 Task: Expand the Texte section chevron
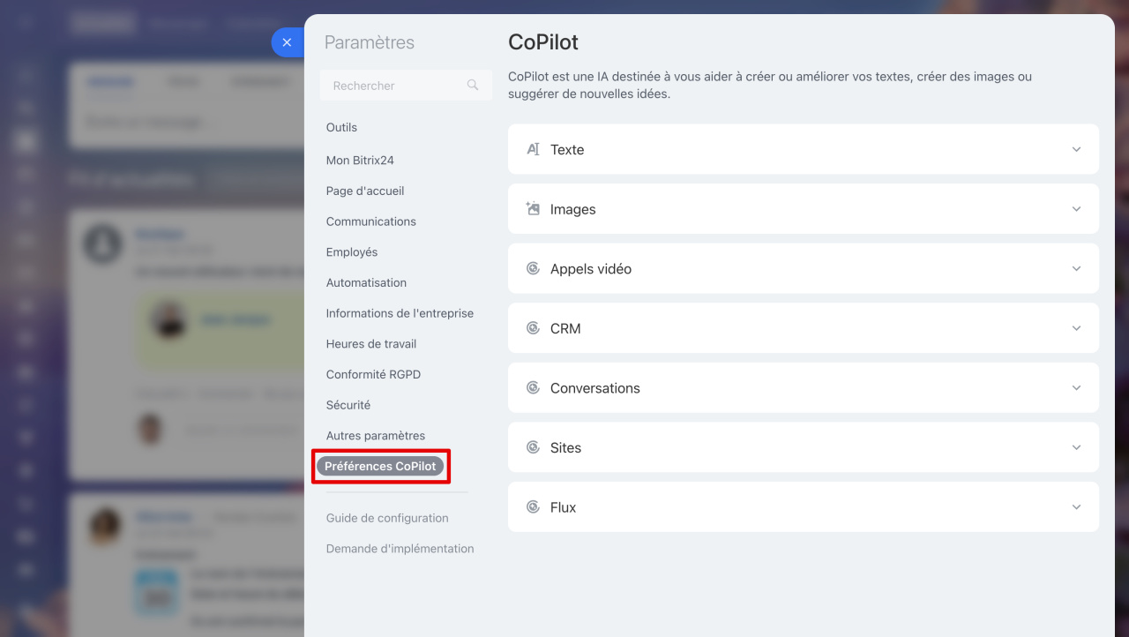point(1076,149)
